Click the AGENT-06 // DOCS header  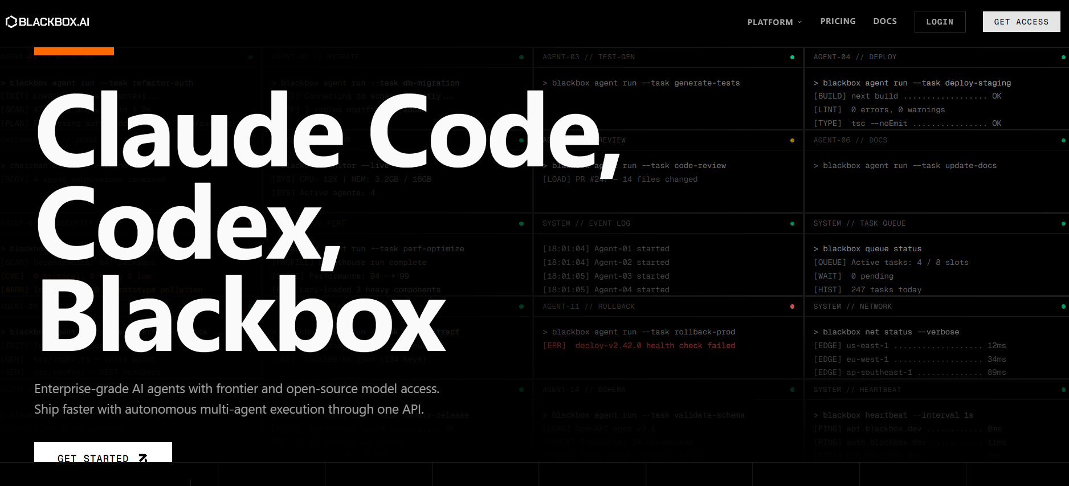tap(850, 140)
